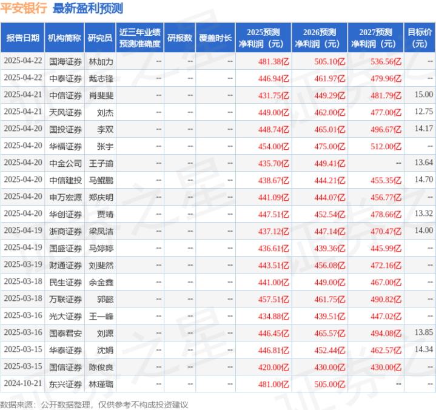Click the 机构简称 column header
Screen dimensions: 436x410
click(x=64, y=38)
